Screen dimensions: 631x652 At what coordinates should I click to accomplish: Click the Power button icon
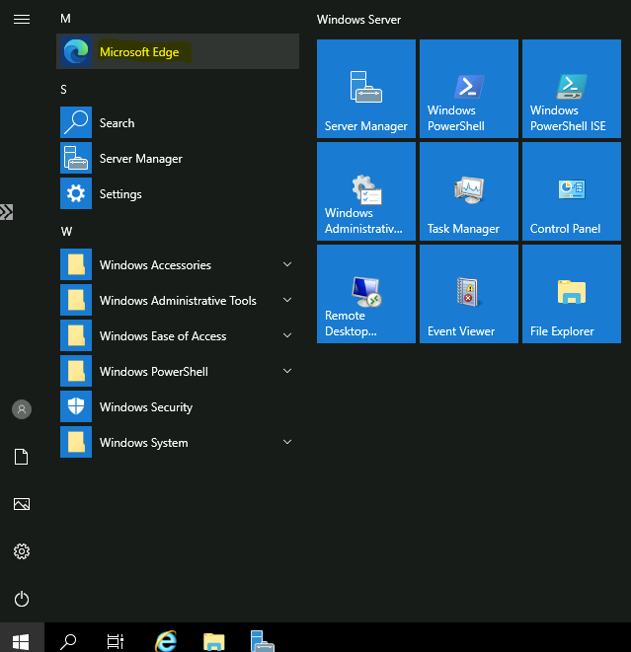coord(22,599)
